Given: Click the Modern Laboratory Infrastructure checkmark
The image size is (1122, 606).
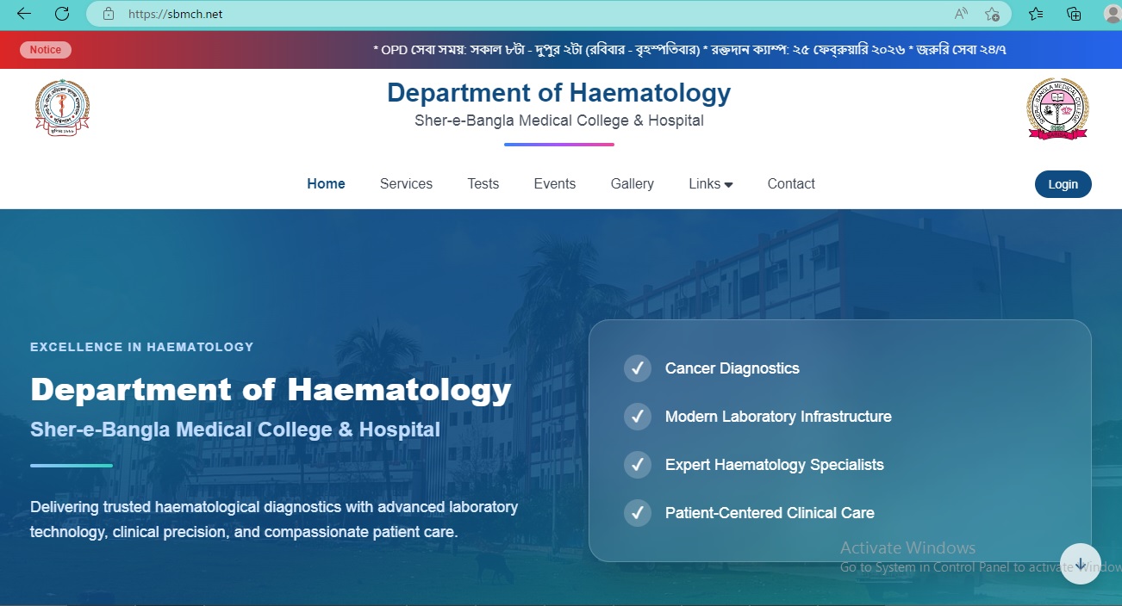Looking at the screenshot, I should (638, 417).
